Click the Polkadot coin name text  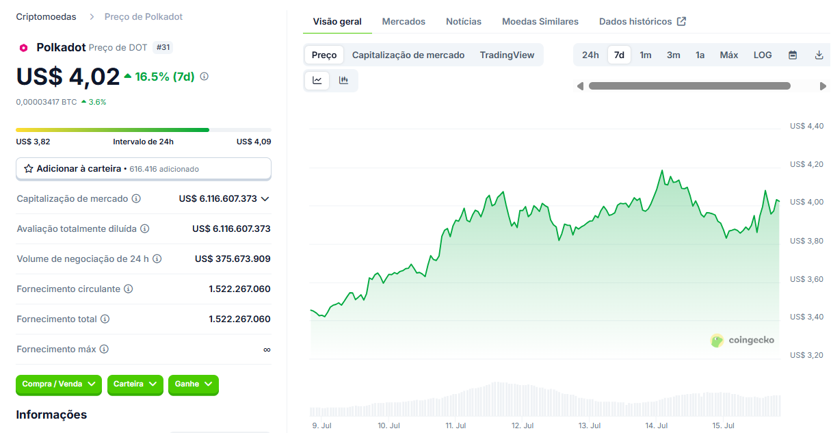pos(61,47)
